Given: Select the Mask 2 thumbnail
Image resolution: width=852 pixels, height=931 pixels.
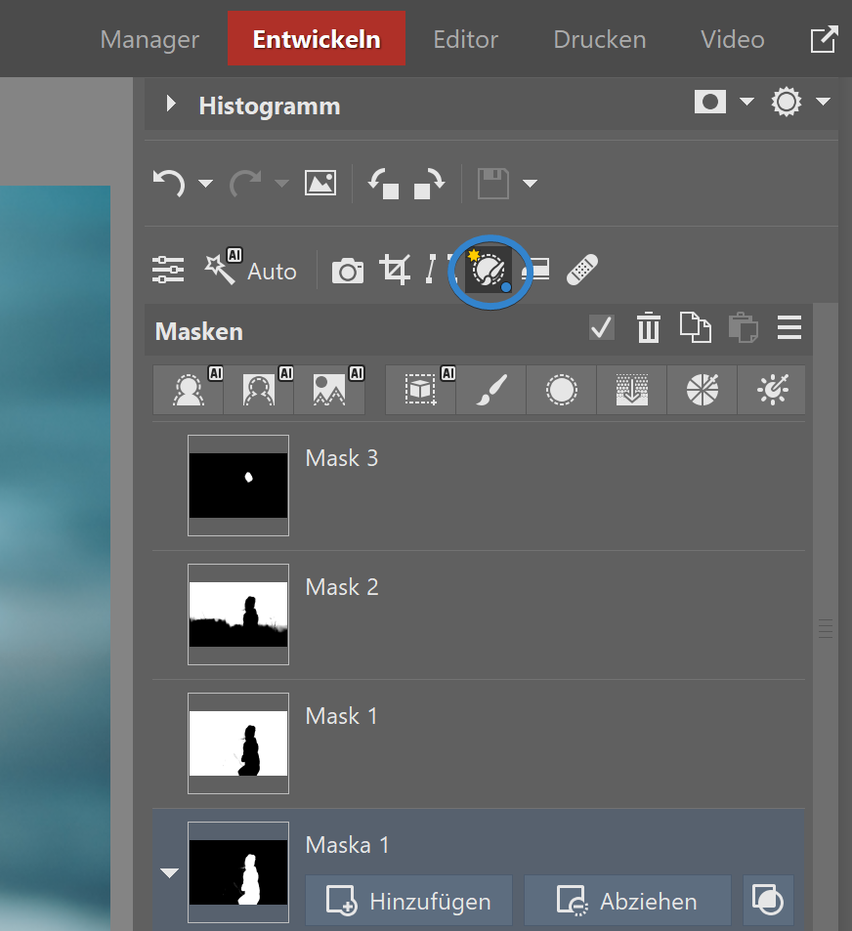Looking at the screenshot, I should pos(238,614).
